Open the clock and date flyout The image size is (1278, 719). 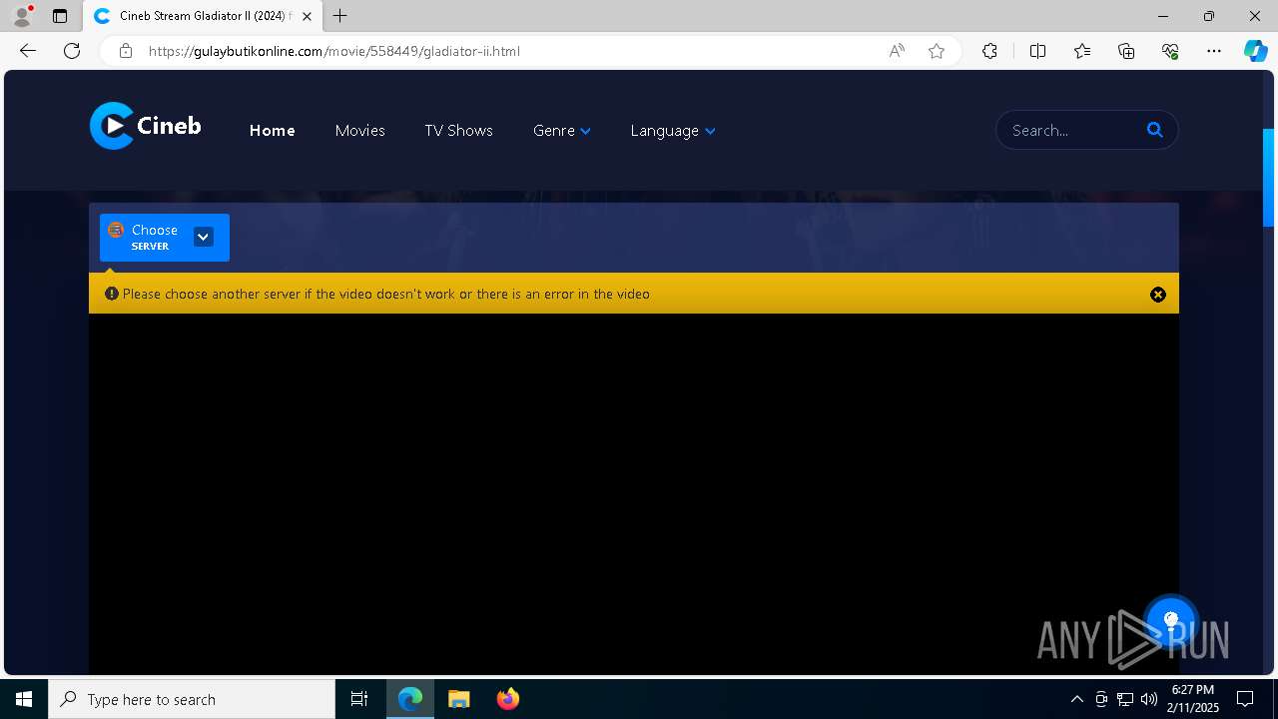point(1193,699)
